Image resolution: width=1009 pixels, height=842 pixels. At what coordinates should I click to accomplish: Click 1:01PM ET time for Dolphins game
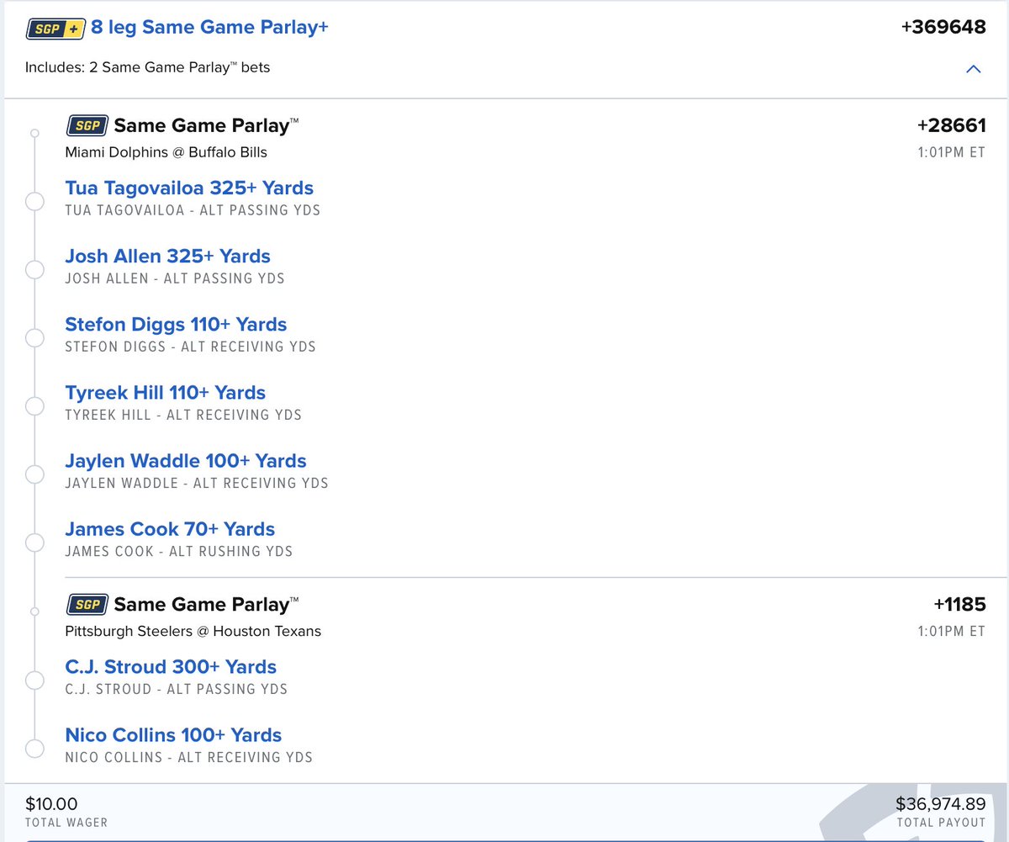951,152
